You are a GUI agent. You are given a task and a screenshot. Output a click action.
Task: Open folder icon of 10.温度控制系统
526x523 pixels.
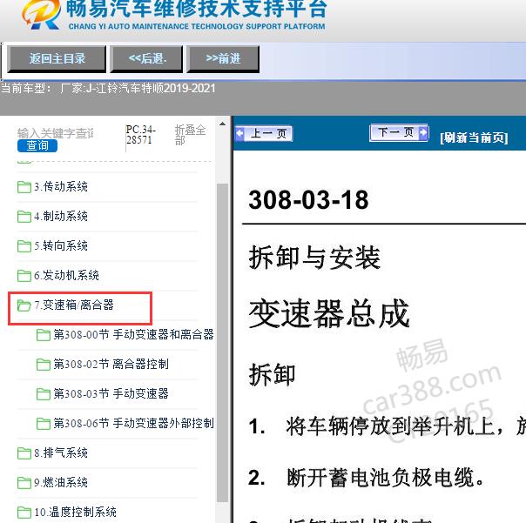pos(24,513)
